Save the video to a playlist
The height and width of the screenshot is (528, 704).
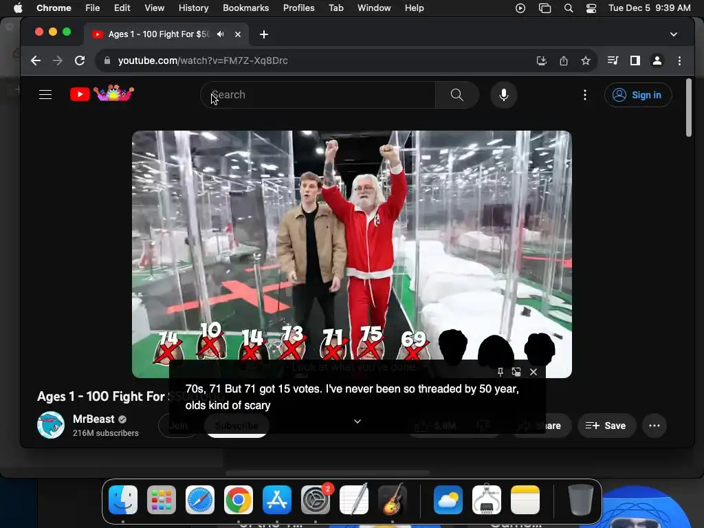click(606, 426)
